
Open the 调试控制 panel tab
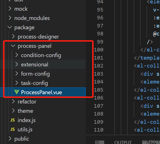click(151, 142)
